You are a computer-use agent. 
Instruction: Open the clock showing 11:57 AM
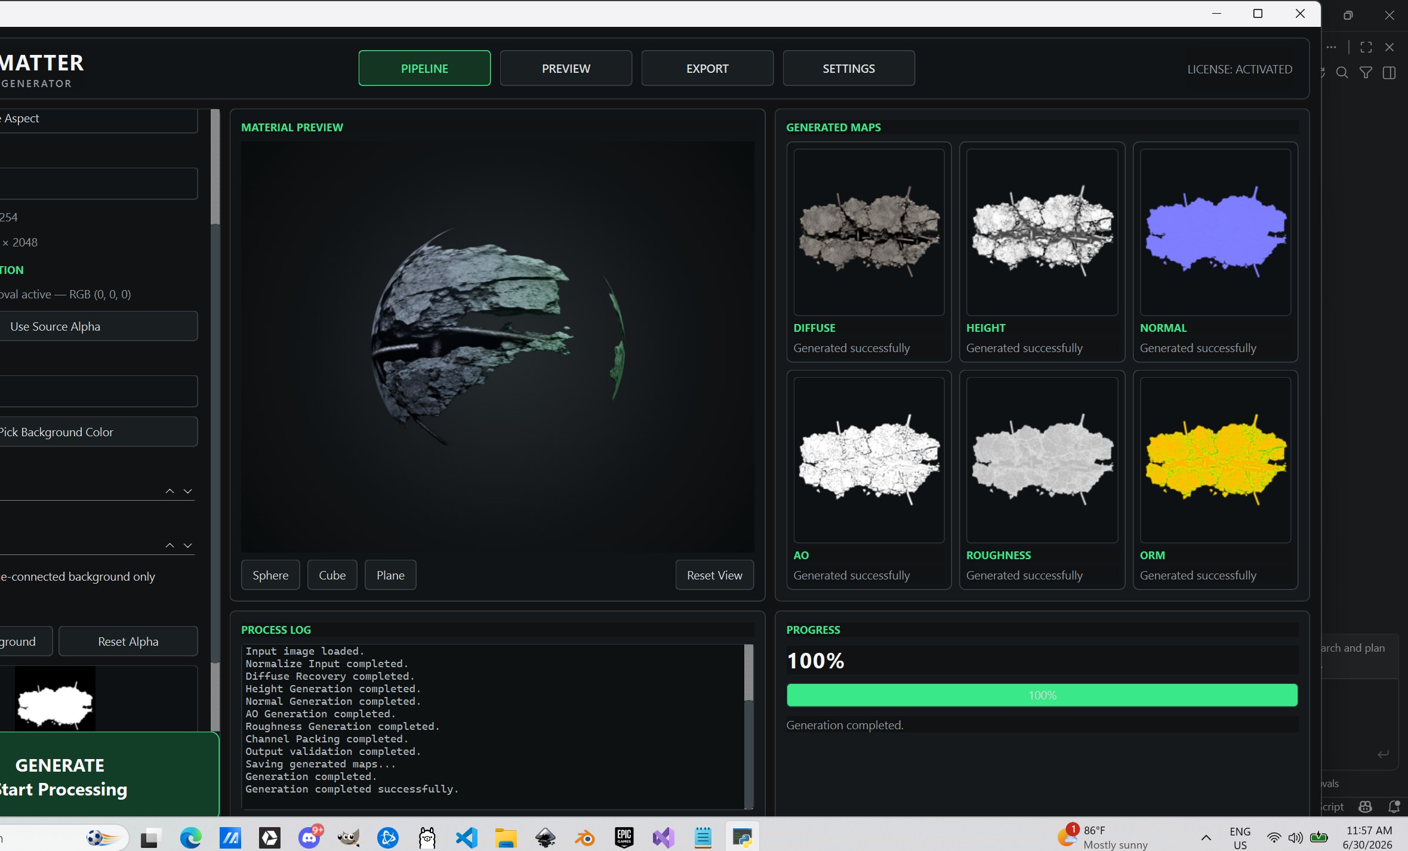click(x=1368, y=837)
